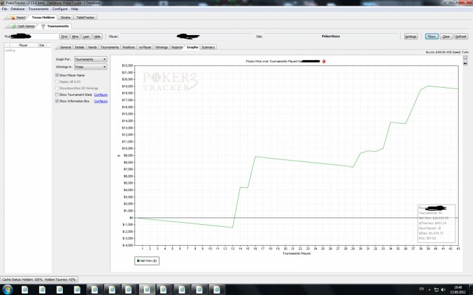473x295 pixels.
Task: Open the Help menu
Action: (x=74, y=9)
